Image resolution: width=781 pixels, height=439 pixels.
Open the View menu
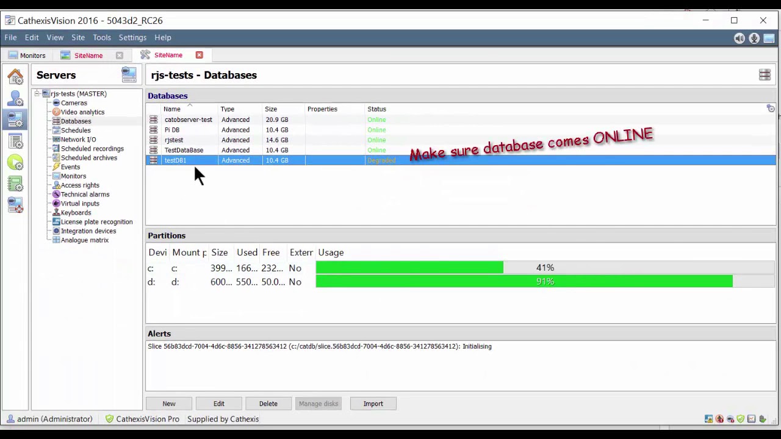[55, 38]
